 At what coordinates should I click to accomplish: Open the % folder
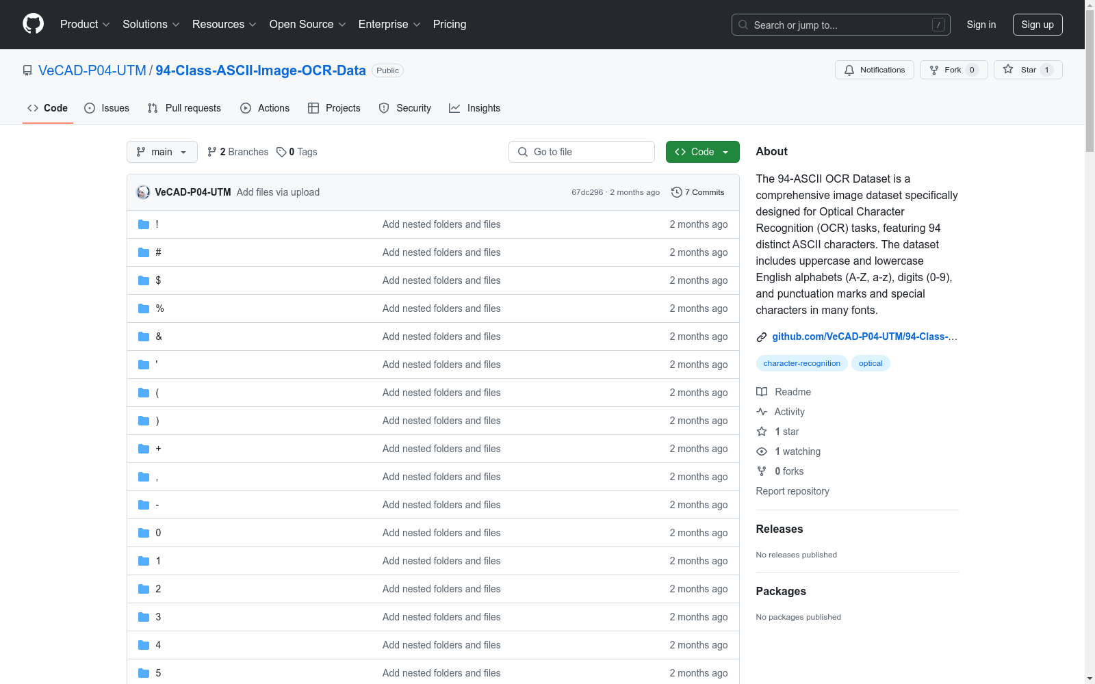[x=159, y=308]
